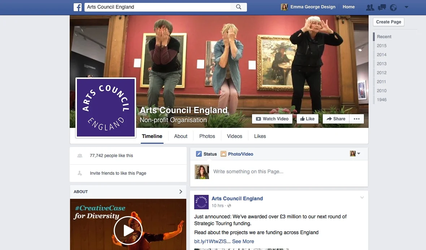Viewport: 426px width, 250px height.
Task: Click the 10 hrs post timestamp
Action: click(x=218, y=206)
